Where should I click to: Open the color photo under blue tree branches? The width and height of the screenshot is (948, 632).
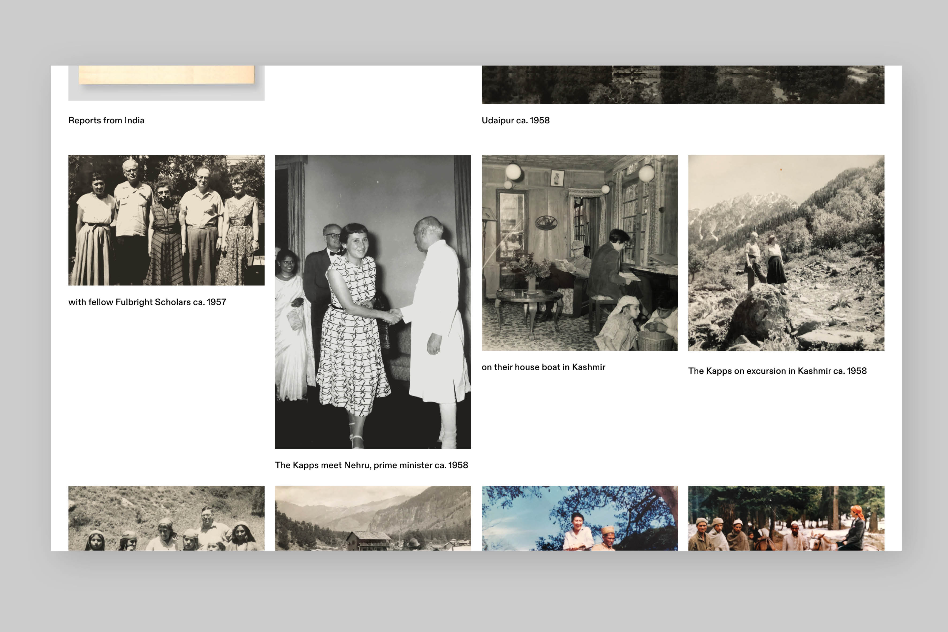tap(580, 518)
